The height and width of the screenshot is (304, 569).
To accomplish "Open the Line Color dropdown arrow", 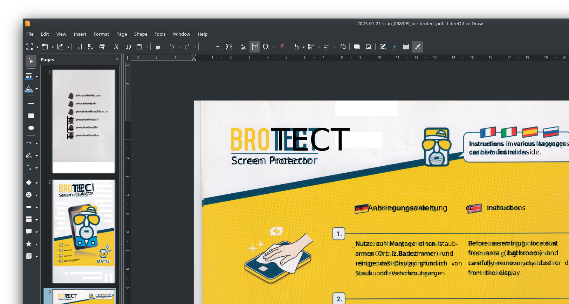I will coord(36,77).
